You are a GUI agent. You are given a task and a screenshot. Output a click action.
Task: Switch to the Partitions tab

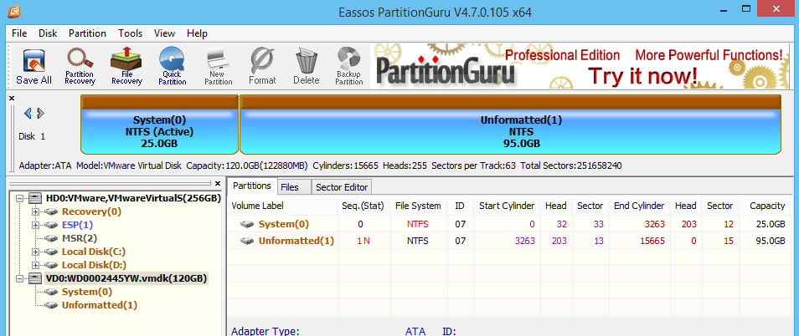pos(252,186)
